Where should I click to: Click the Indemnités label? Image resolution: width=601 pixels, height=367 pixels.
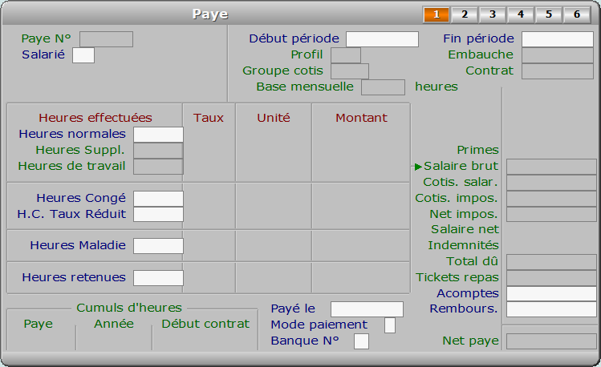463,245
